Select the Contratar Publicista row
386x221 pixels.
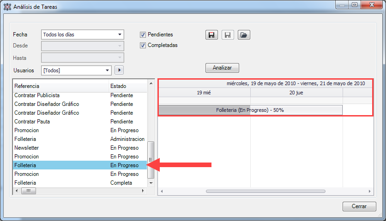click(x=80, y=95)
